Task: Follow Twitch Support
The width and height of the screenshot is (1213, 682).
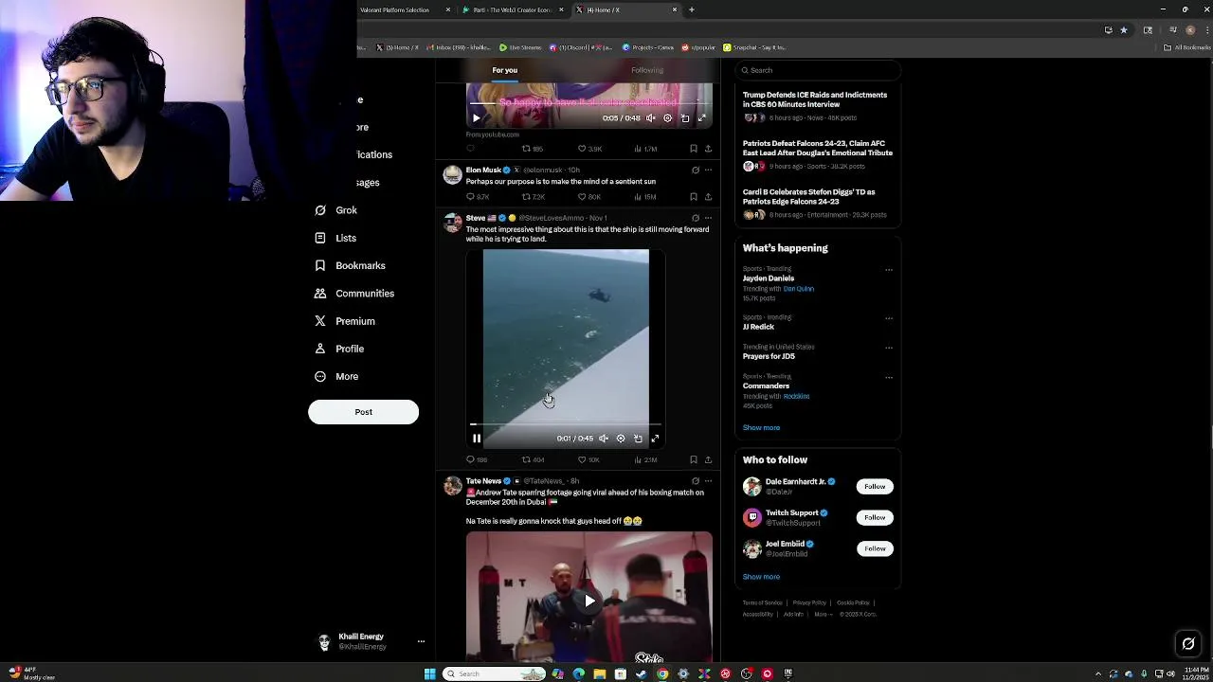Action: pos(875,517)
